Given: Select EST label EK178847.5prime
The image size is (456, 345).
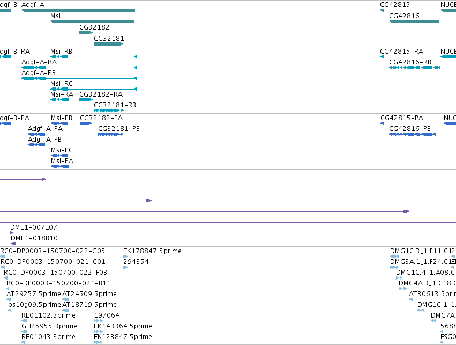Looking at the screenshot, I should tap(152, 251).
